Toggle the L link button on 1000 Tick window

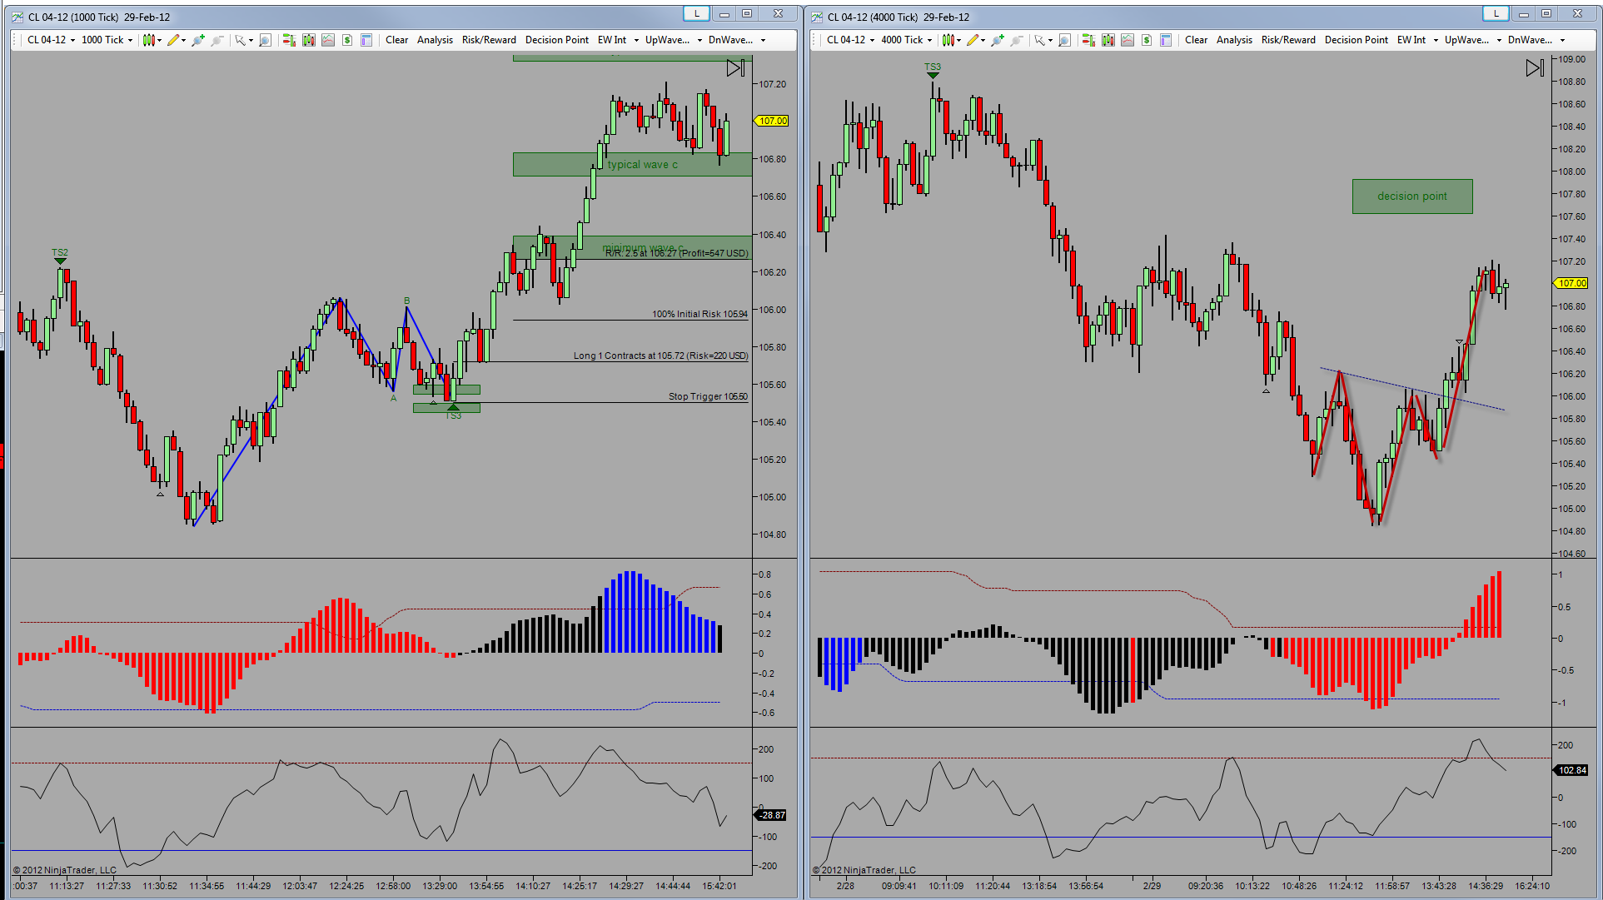(x=697, y=13)
